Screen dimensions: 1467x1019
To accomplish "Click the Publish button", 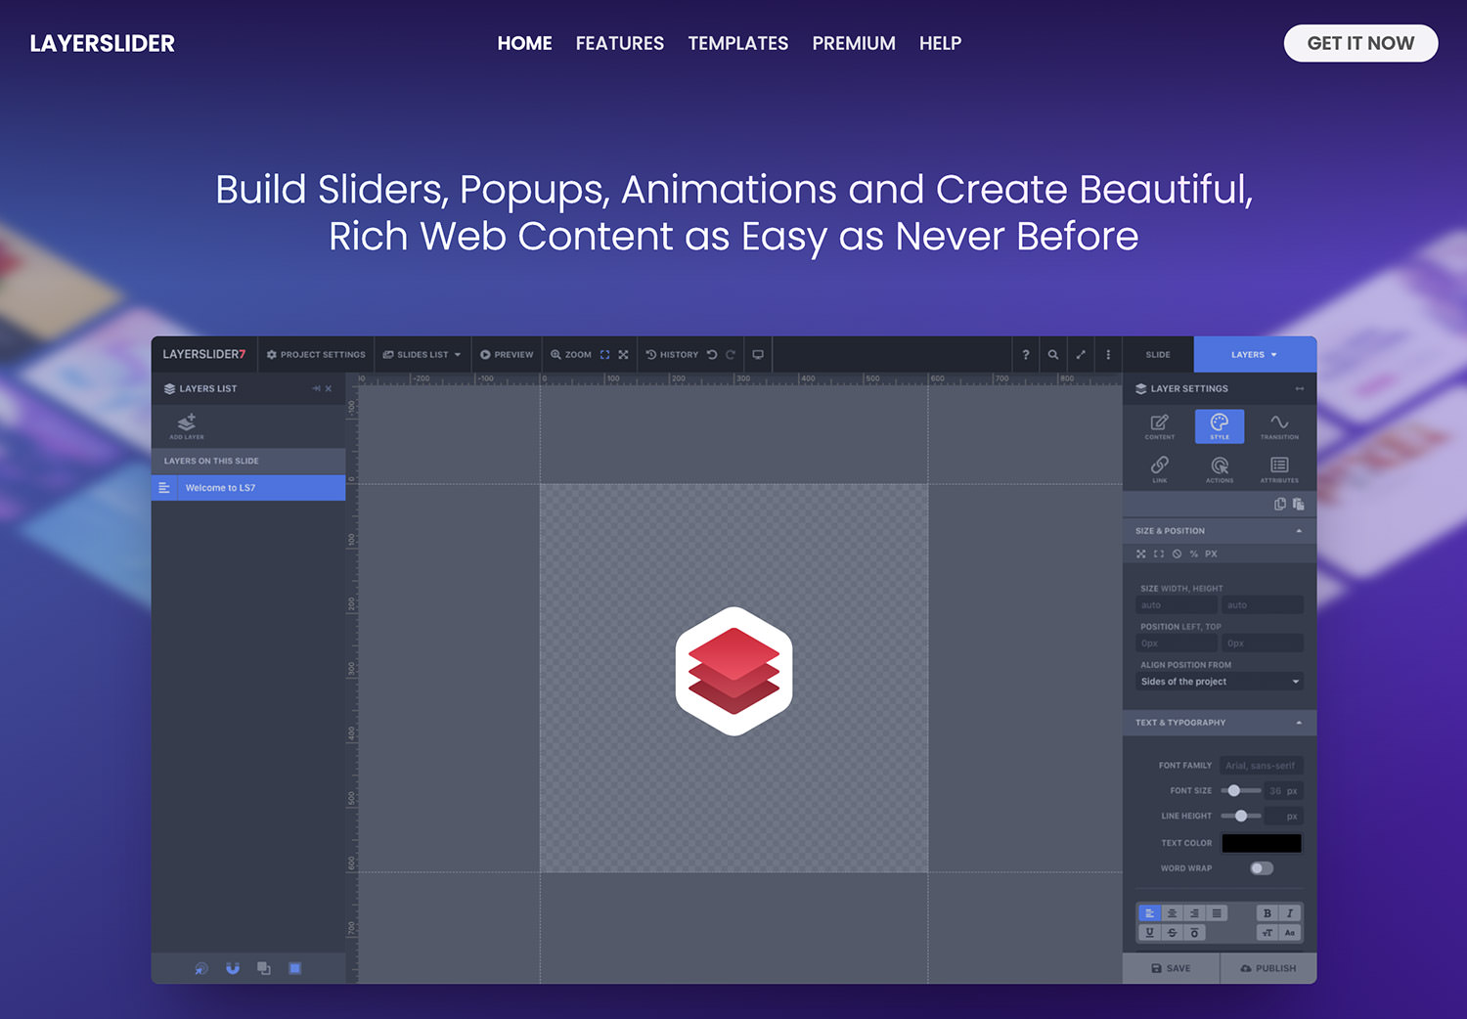I will [x=1268, y=968].
